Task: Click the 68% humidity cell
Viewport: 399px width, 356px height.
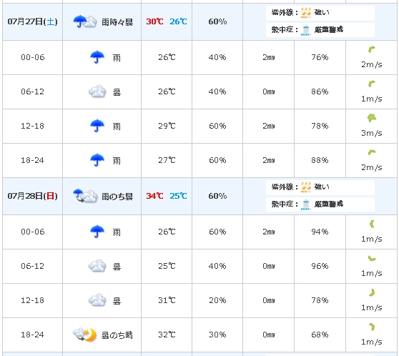Action: click(320, 335)
